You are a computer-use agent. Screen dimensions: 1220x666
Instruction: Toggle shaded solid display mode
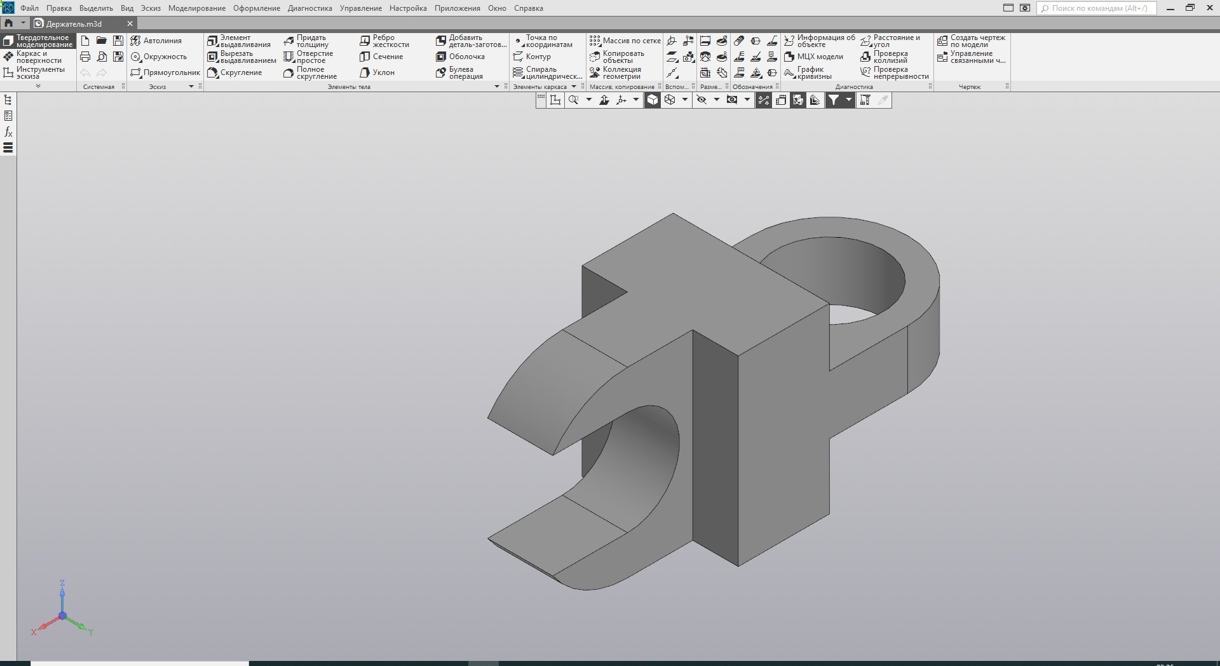[653, 100]
